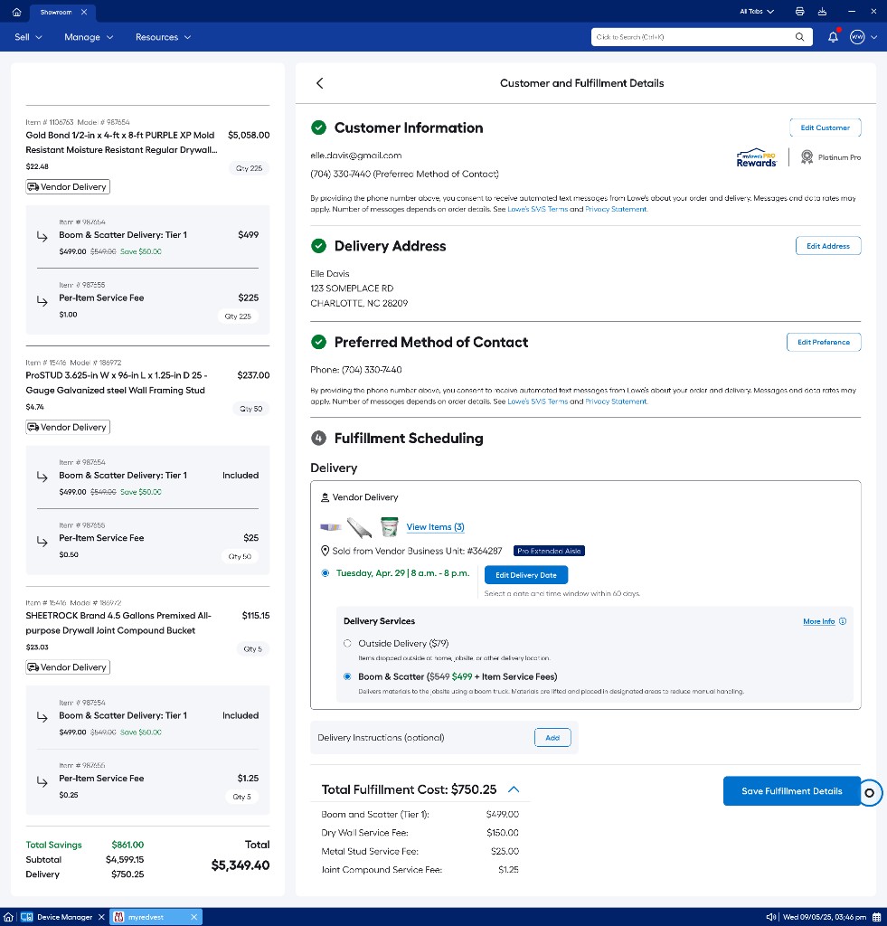Click the location pin icon by Vendor Business Unit
The image size is (887, 926).
point(325,551)
